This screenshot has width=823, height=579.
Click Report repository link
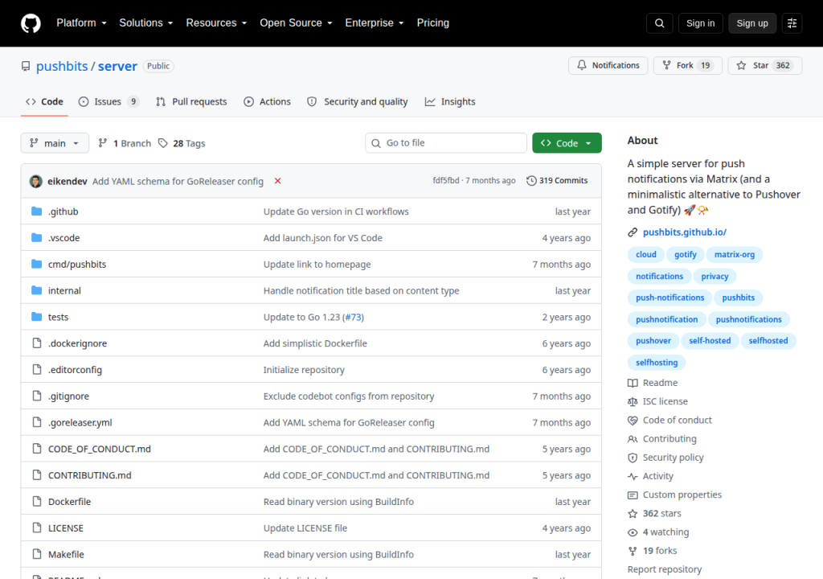pos(665,569)
